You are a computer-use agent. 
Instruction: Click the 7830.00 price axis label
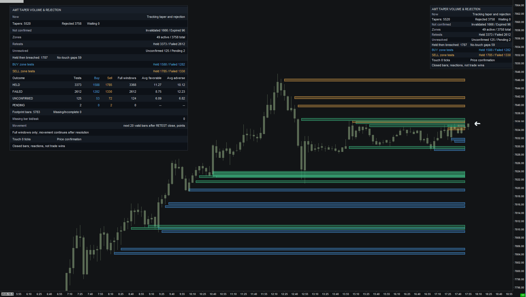click(x=519, y=147)
